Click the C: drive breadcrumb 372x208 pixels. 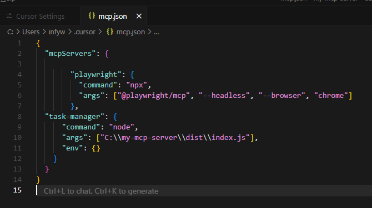coord(10,32)
